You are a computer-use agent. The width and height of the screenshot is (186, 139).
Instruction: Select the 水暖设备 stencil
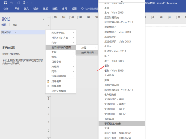tap(122, 75)
